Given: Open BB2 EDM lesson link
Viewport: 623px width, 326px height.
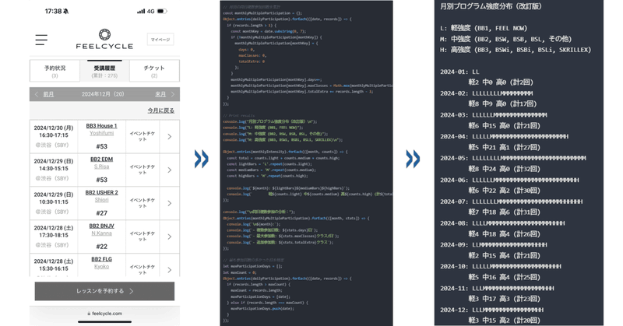Looking at the screenshot, I should coord(102,159).
